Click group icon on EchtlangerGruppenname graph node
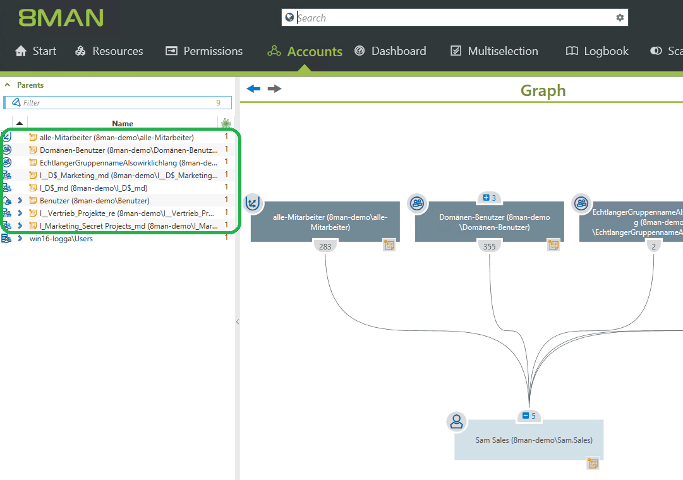The width and height of the screenshot is (683, 480). tap(581, 203)
